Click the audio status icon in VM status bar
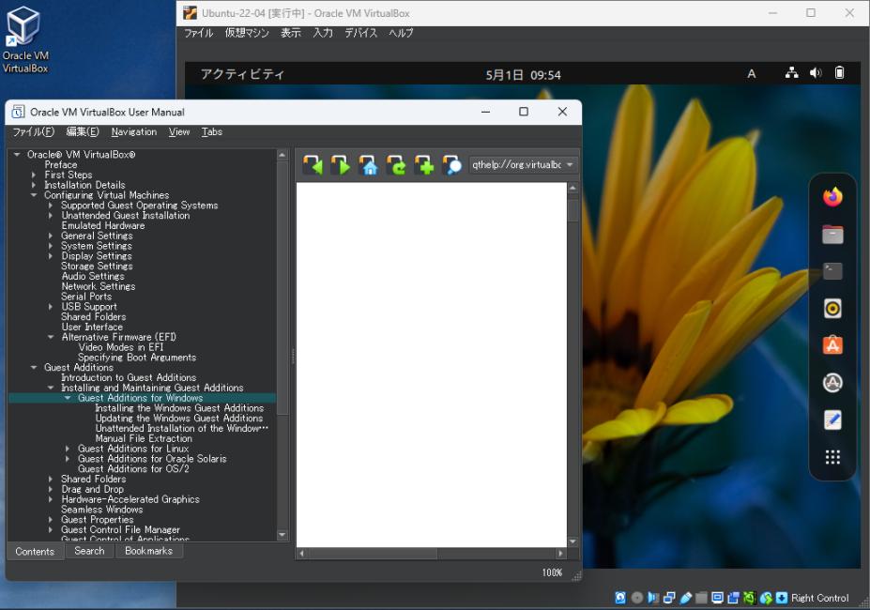Screen dimensions: 870x610 (653, 598)
